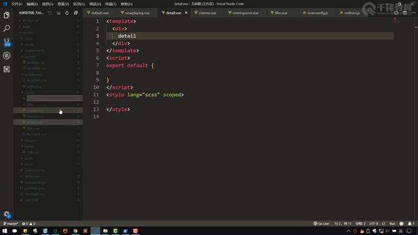Split the editor to the right

pyautogui.click(x=405, y=13)
